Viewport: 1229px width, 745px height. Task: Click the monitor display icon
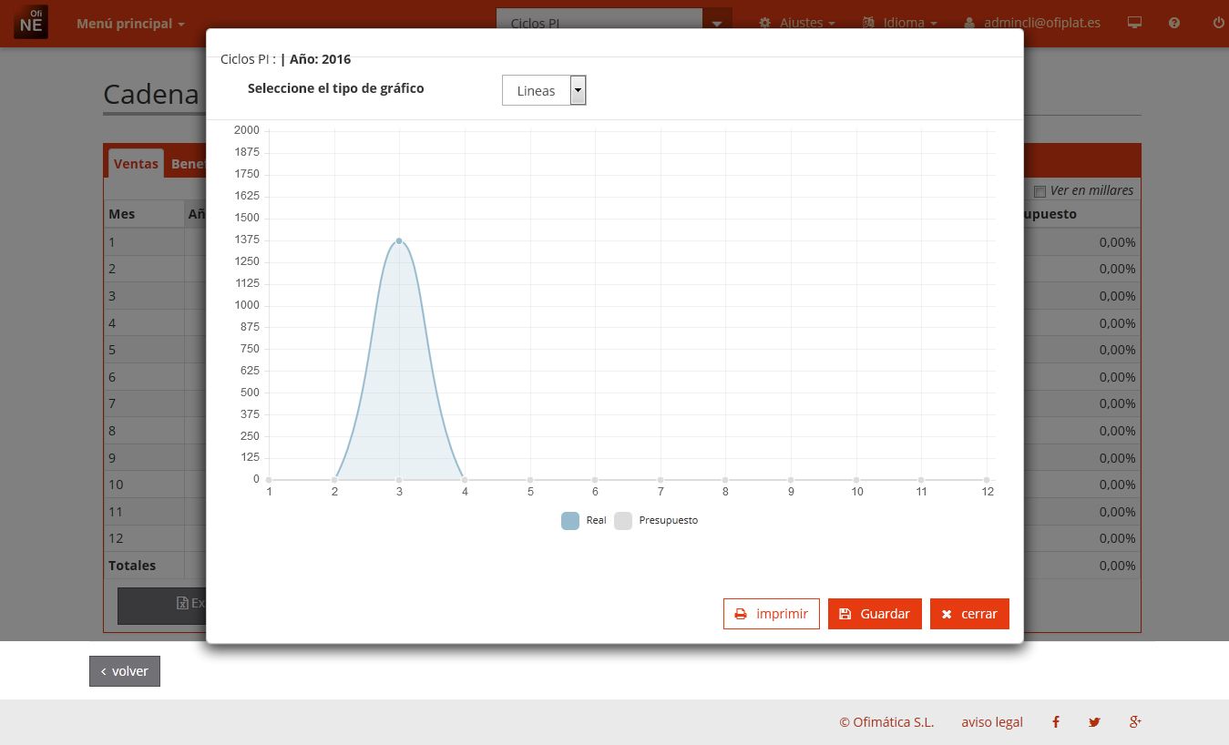pos(1134,23)
